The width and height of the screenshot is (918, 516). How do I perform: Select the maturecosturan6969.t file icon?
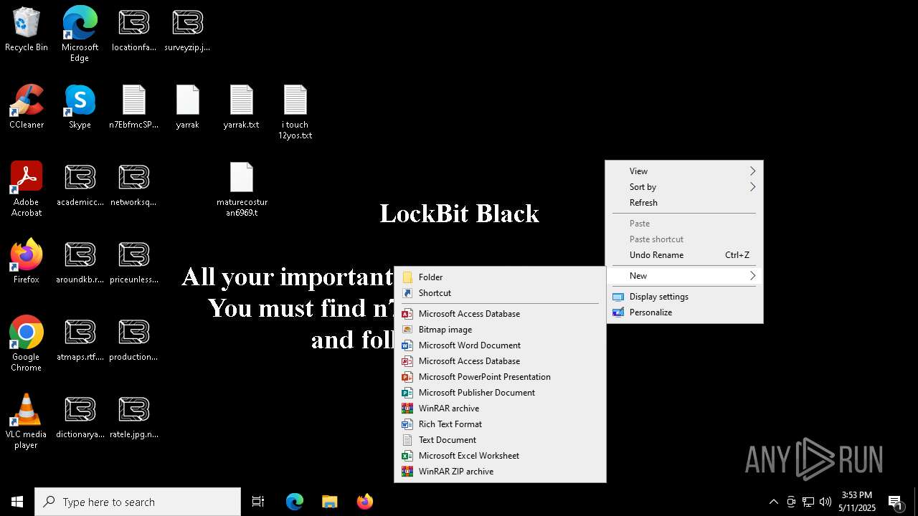(242, 189)
